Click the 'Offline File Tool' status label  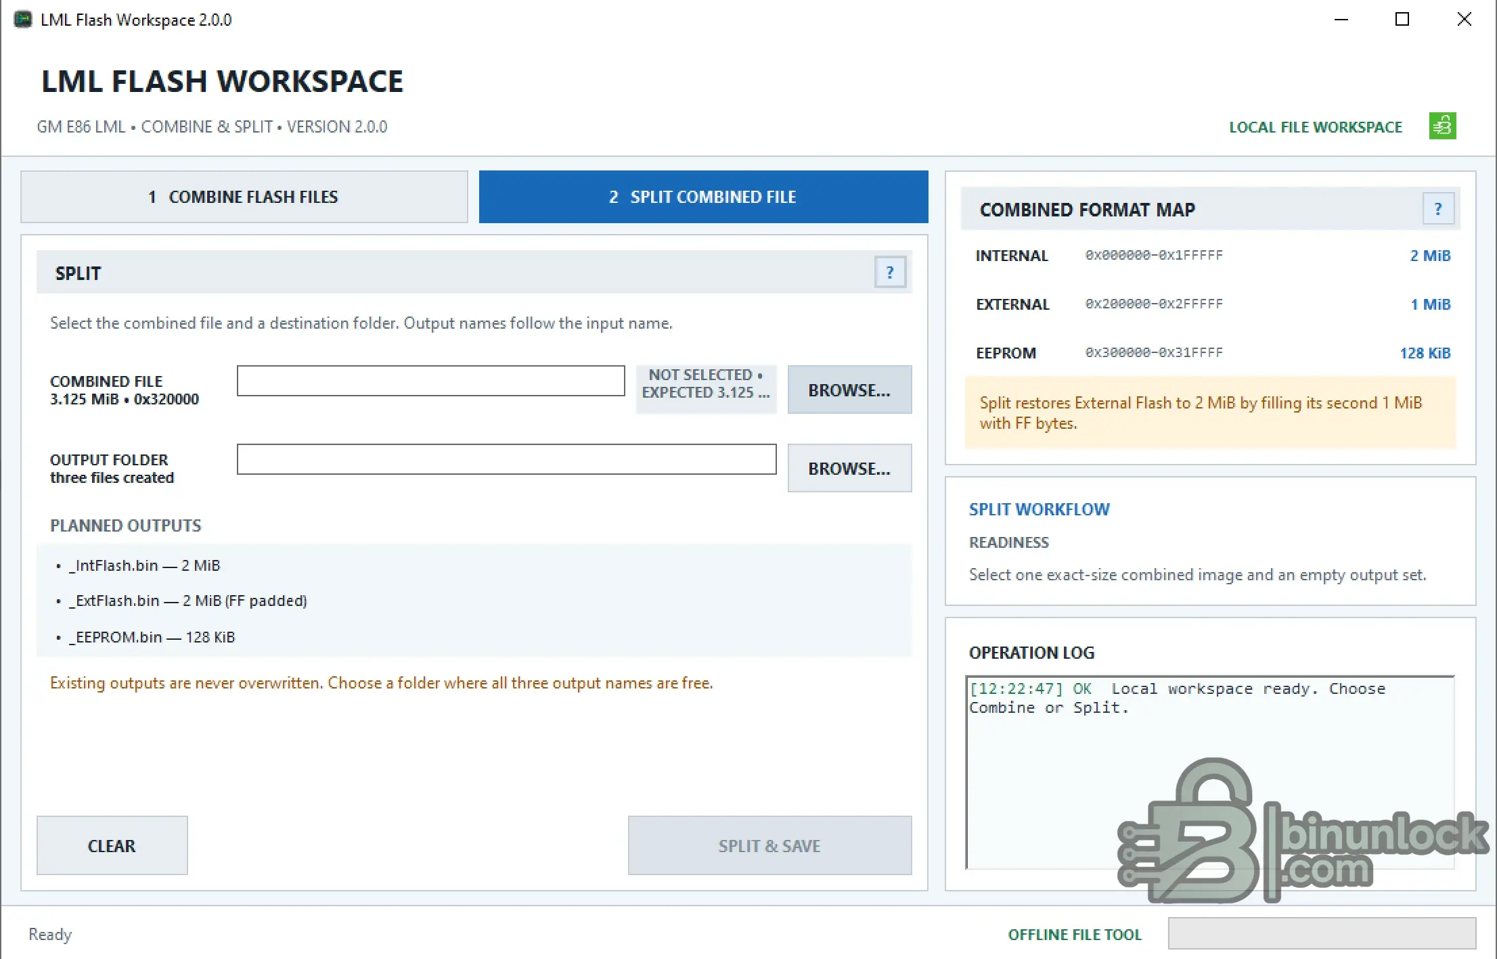point(1075,935)
